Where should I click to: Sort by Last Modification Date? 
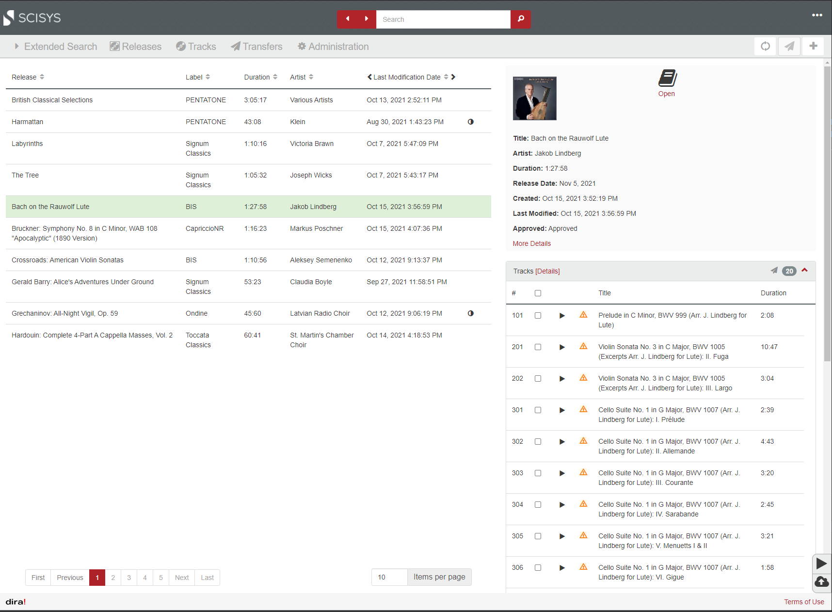coord(411,77)
